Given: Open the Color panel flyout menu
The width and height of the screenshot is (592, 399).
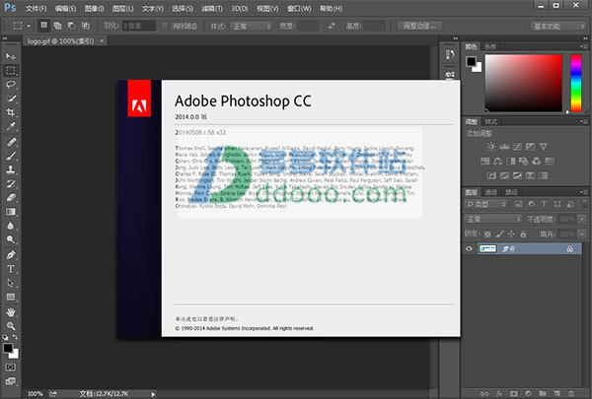Looking at the screenshot, I should tap(584, 46).
